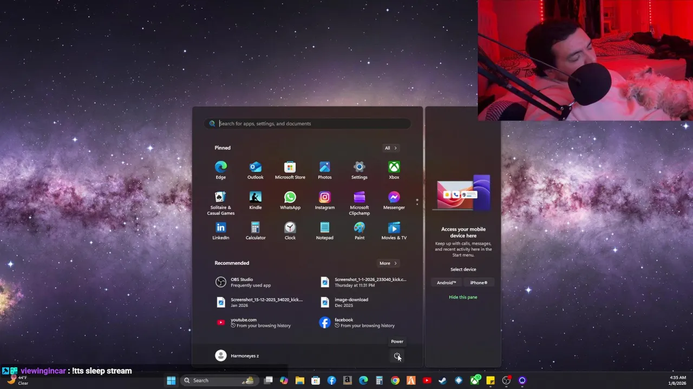Launch the Kindle app
693x389 pixels.
pyautogui.click(x=256, y=200)
